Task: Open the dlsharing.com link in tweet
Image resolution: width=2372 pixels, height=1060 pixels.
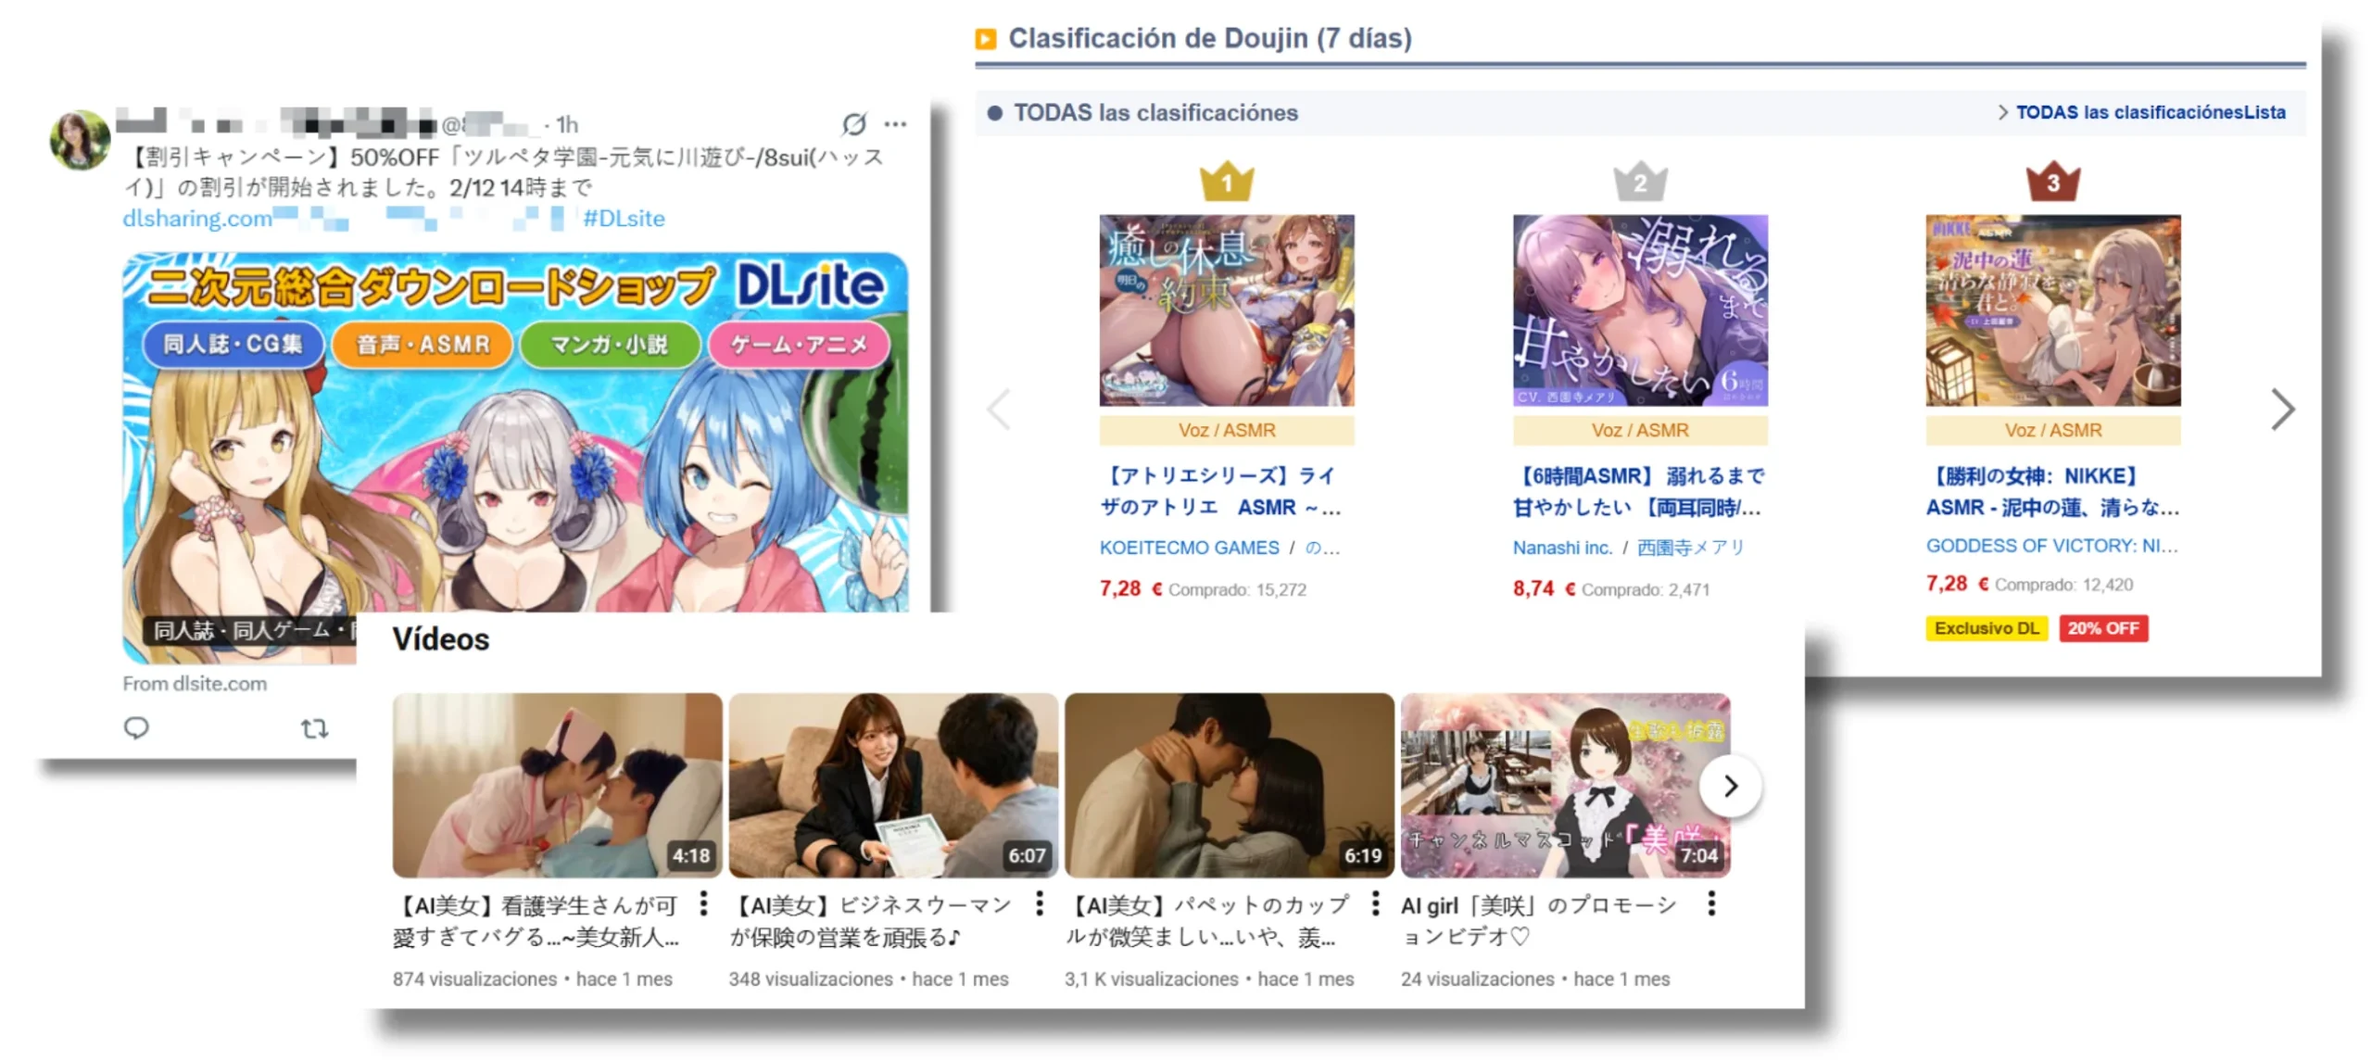Action: click(x=197, y=219)
